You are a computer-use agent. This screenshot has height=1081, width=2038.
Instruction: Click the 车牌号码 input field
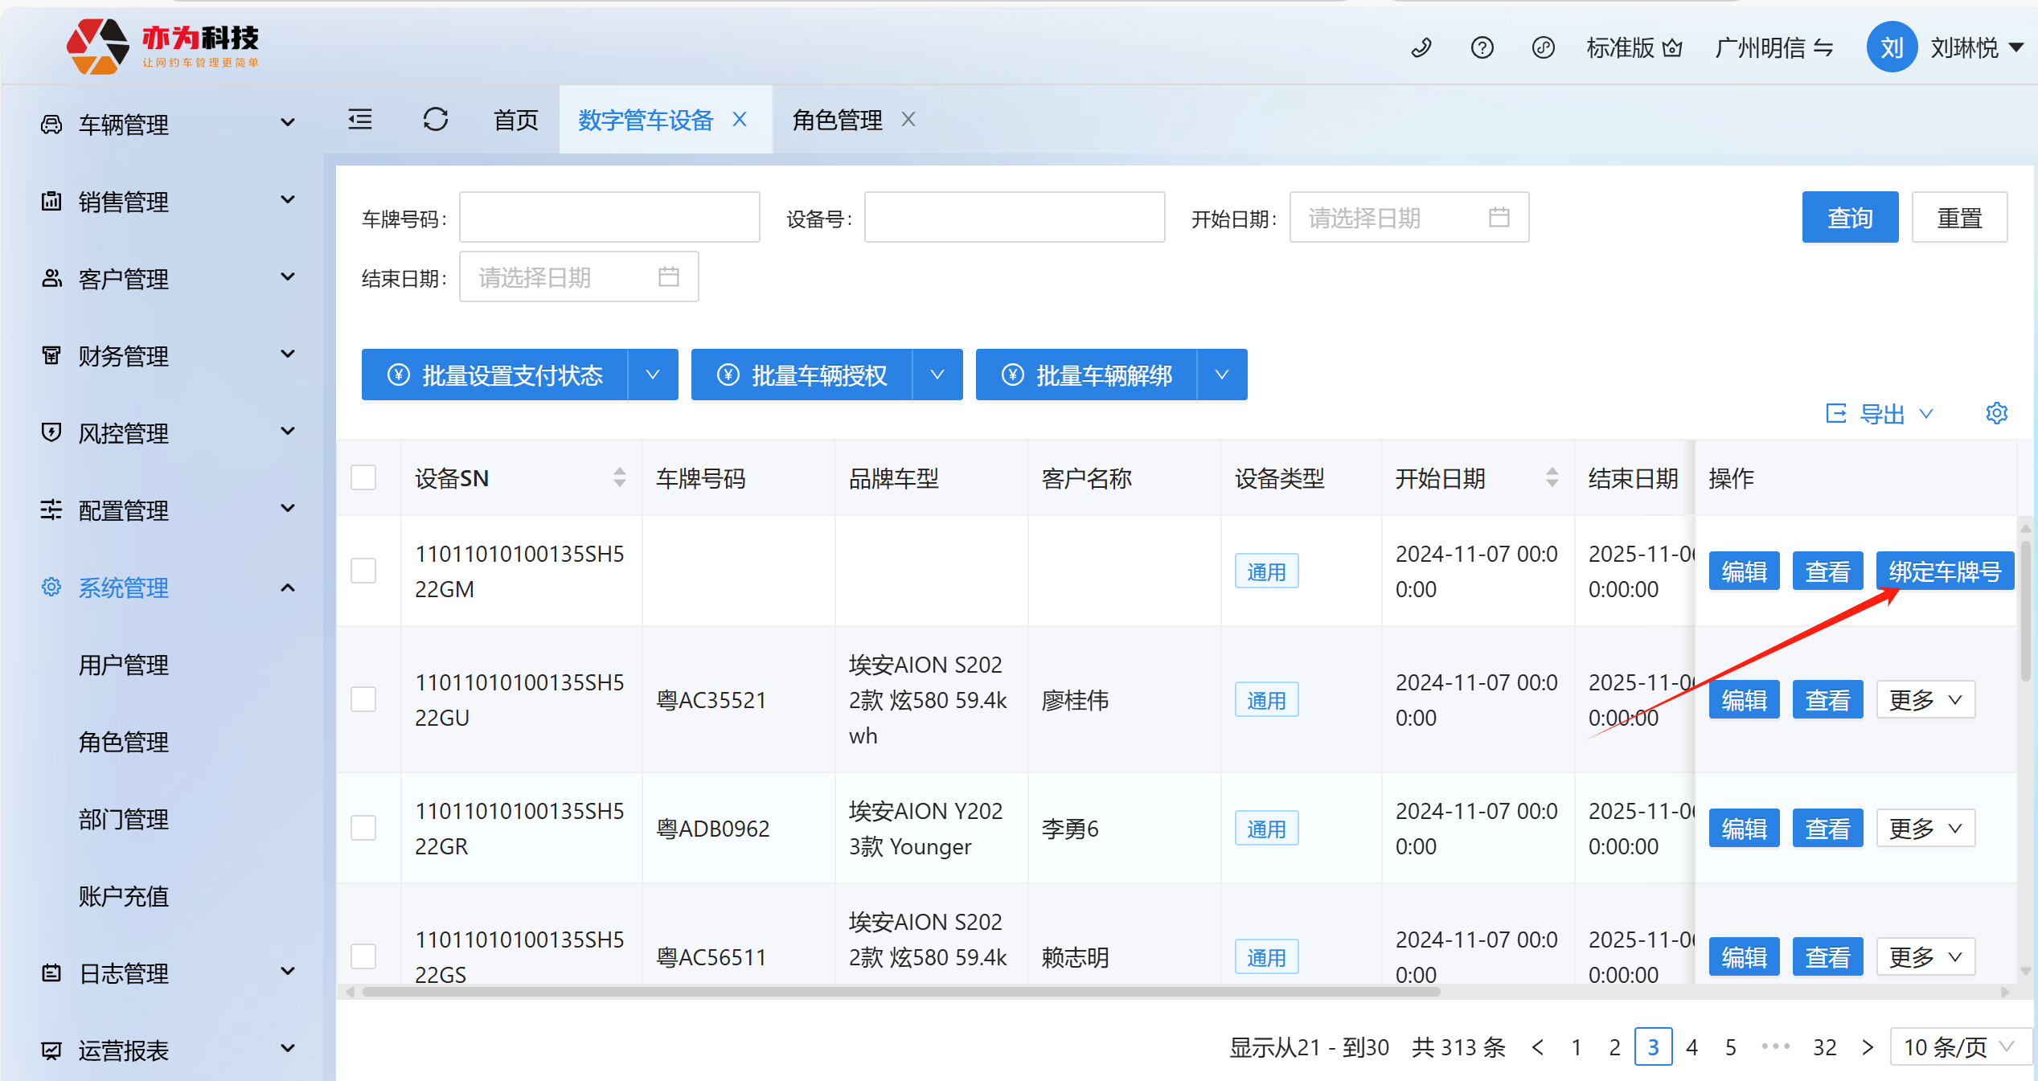[609, 218]
